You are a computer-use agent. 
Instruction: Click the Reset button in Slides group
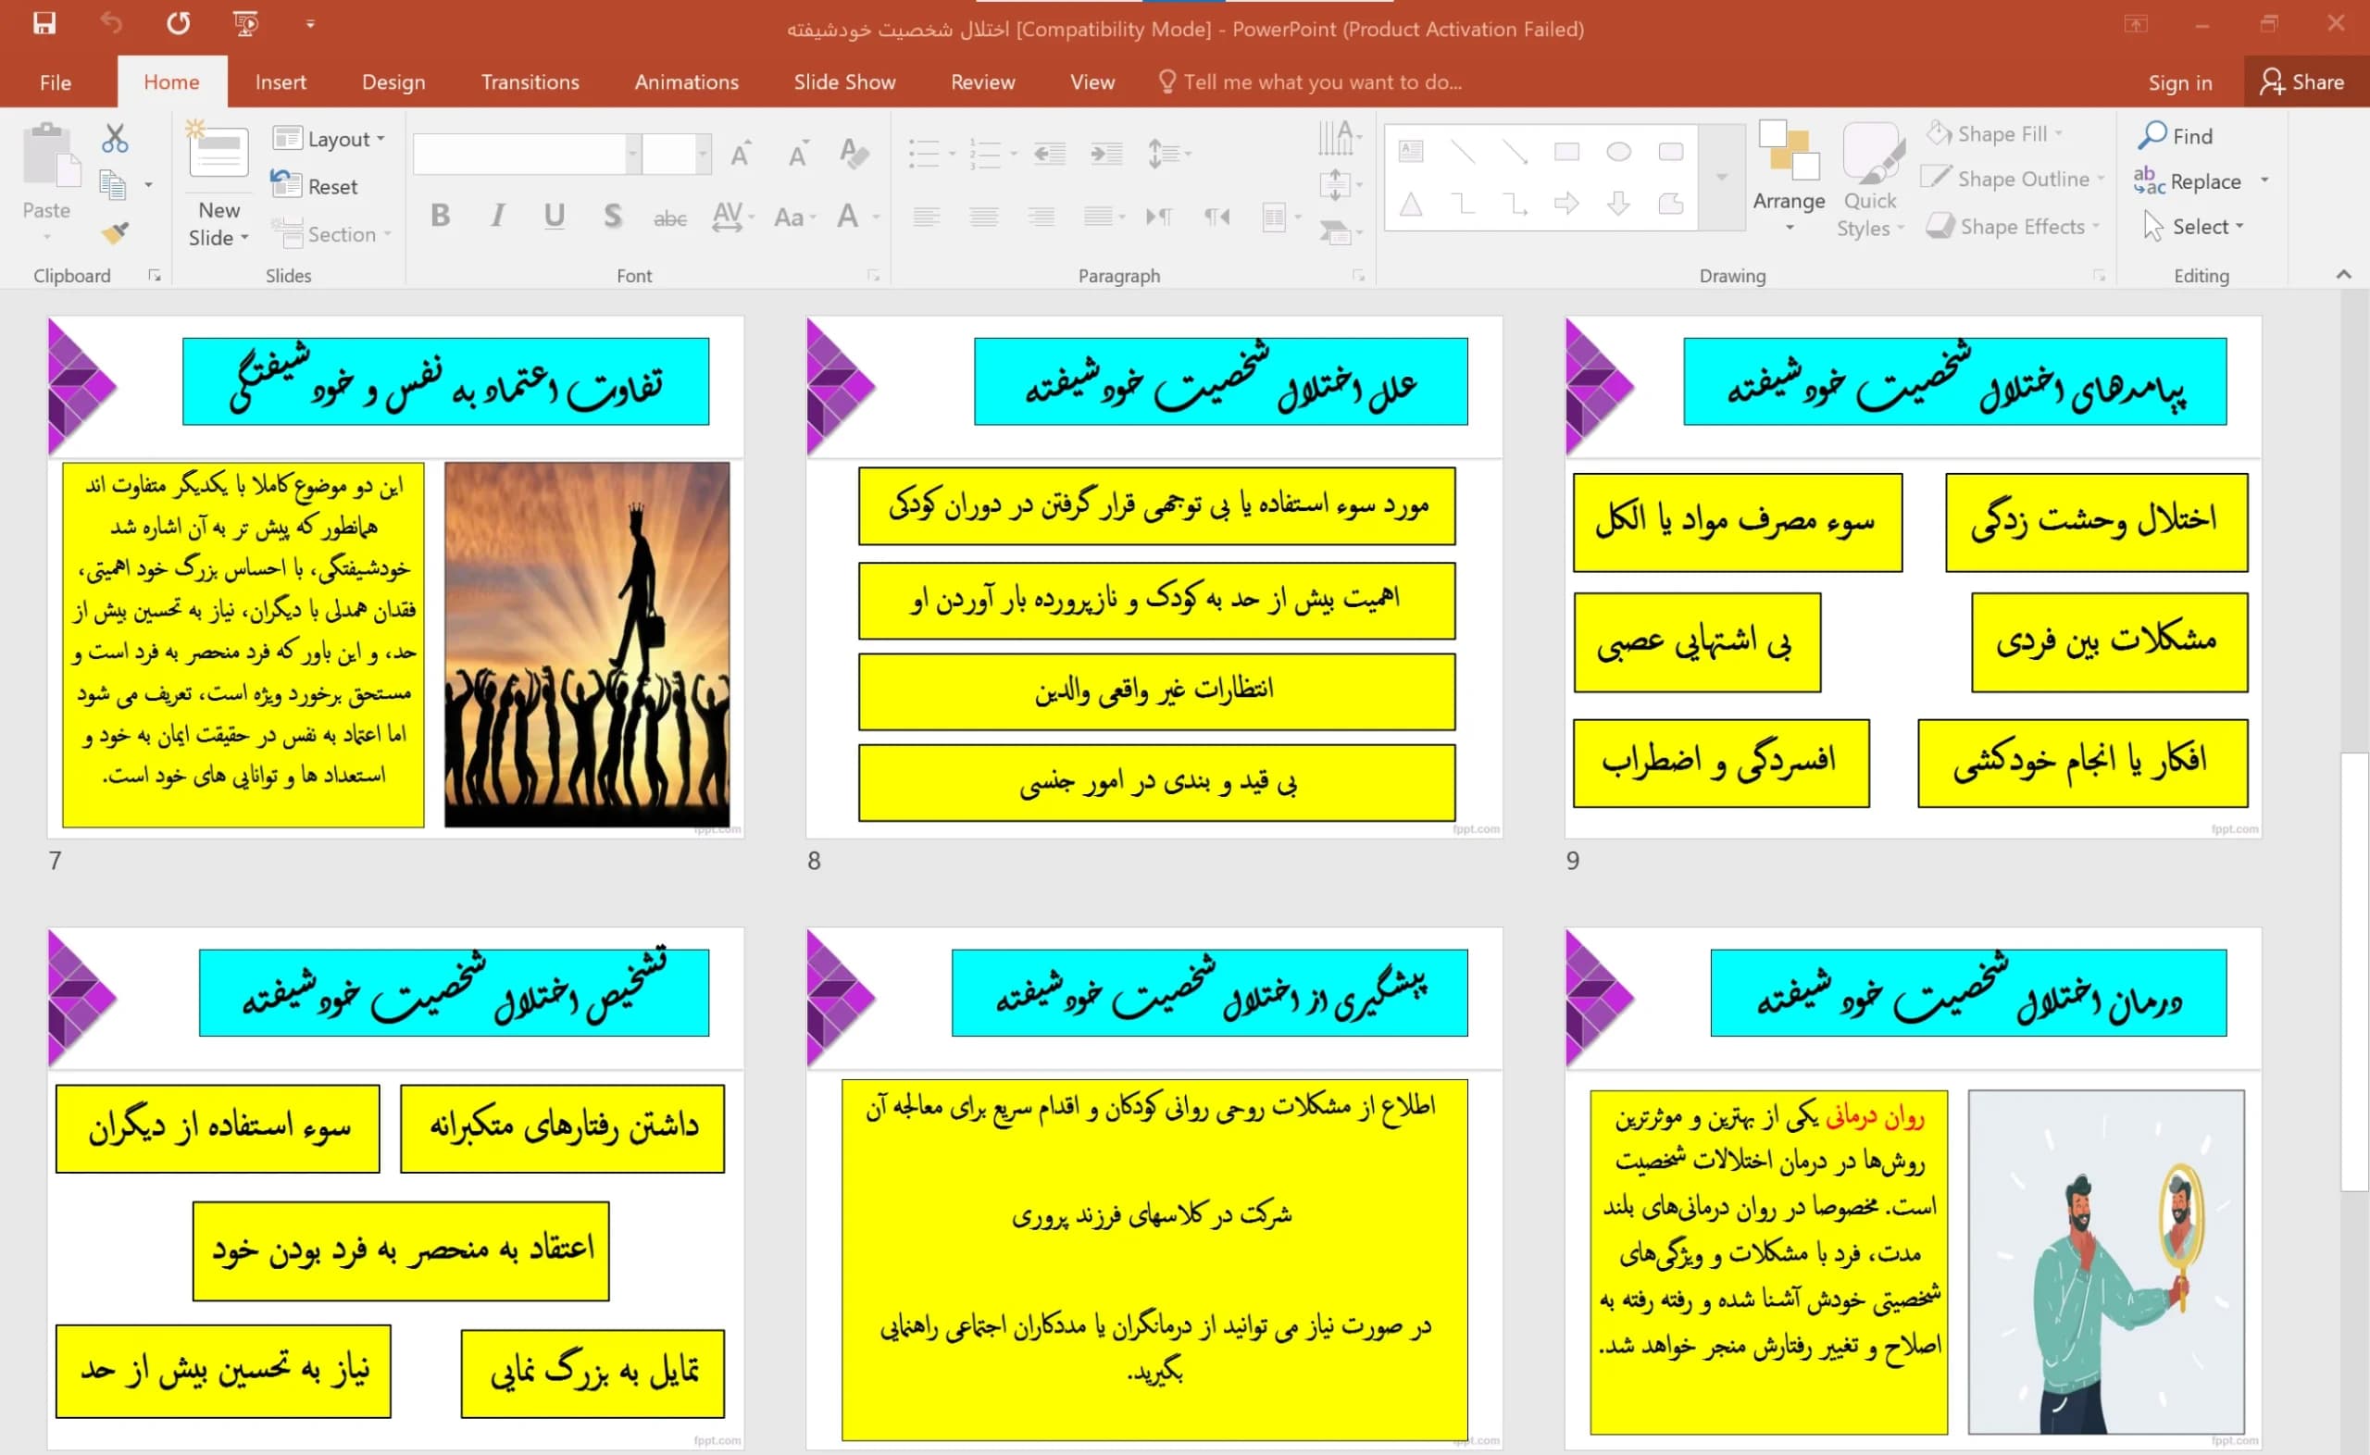tap(315, 186)
